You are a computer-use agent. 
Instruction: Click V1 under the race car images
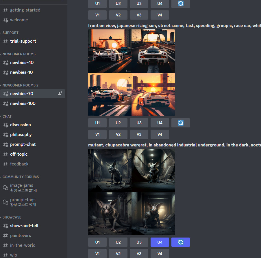click(97, 134)
